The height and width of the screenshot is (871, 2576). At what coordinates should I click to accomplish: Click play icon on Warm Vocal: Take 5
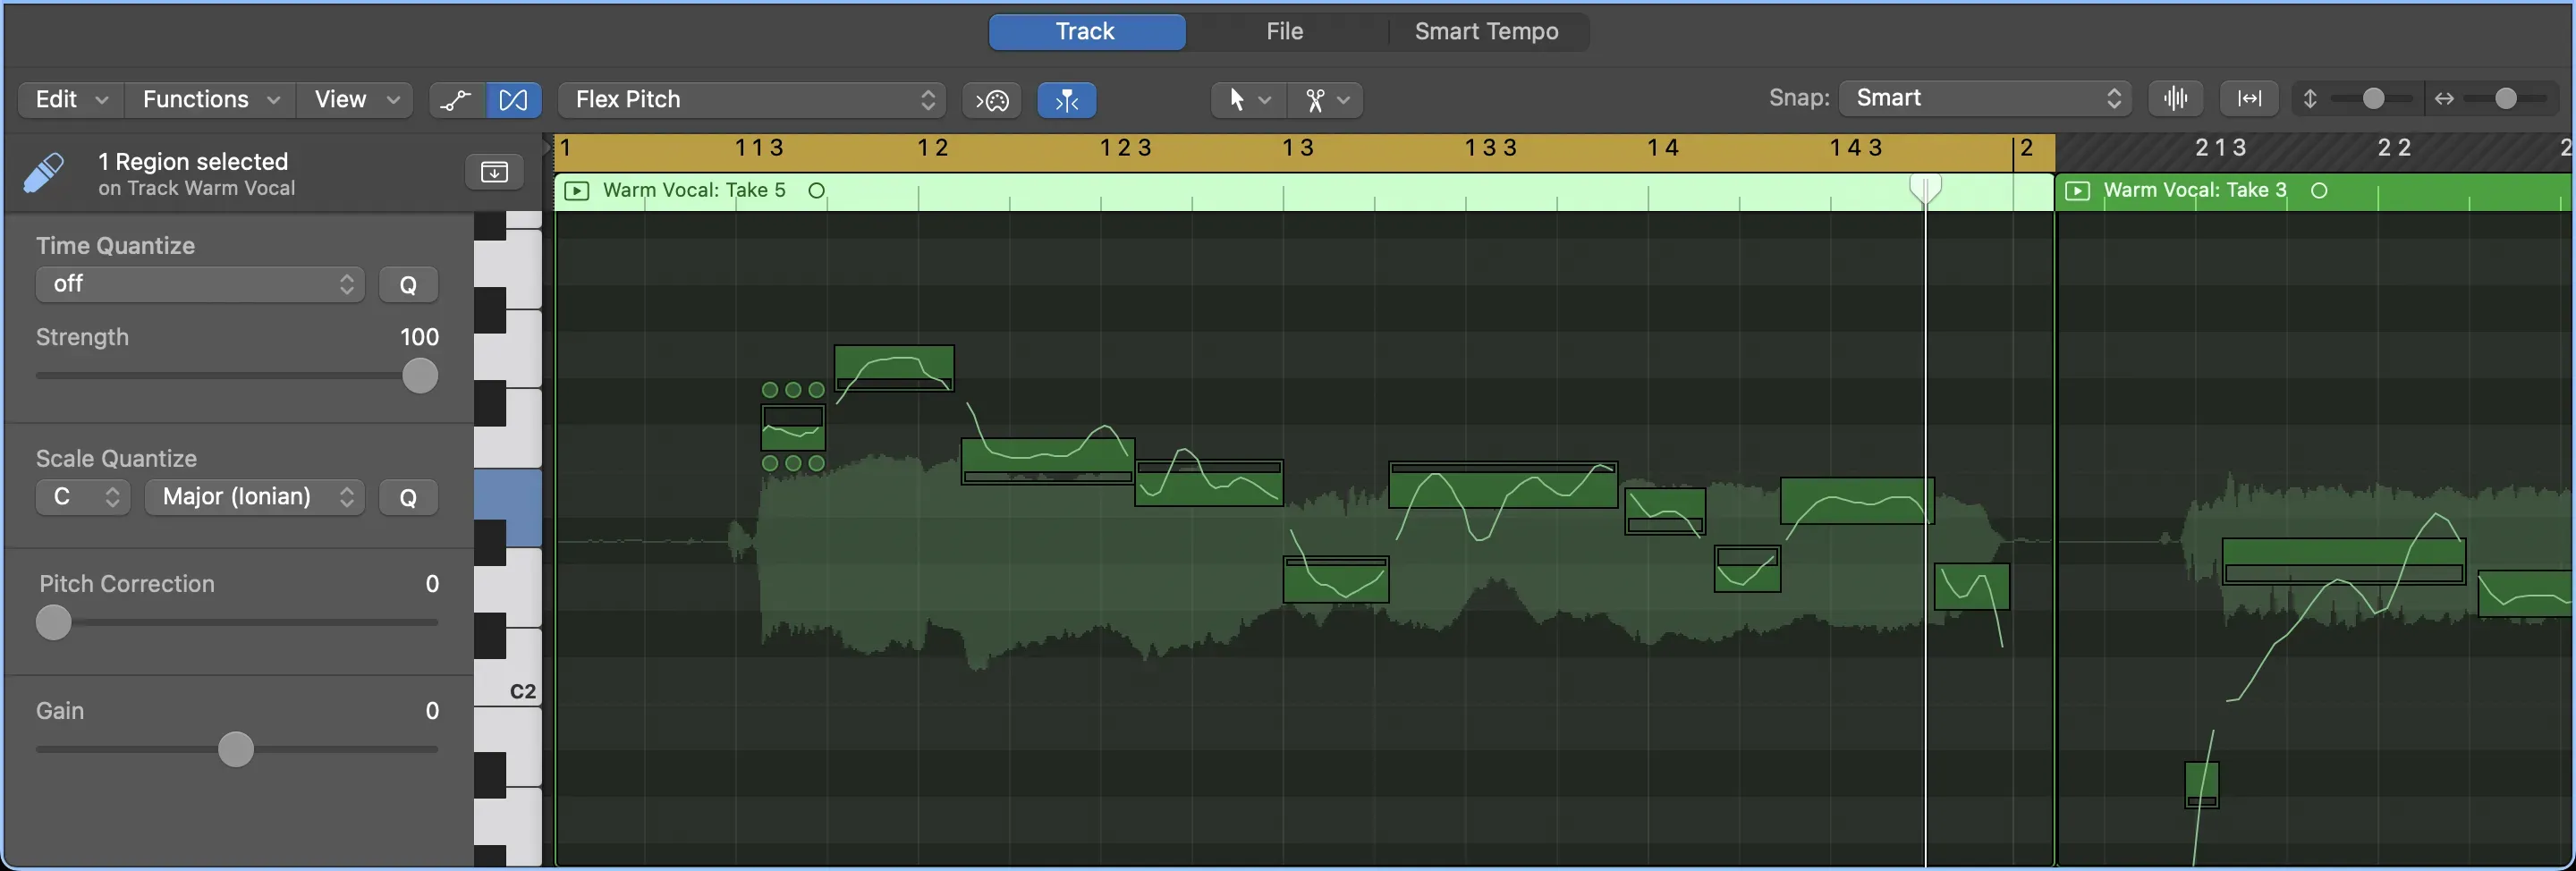[x=577, y=190]
